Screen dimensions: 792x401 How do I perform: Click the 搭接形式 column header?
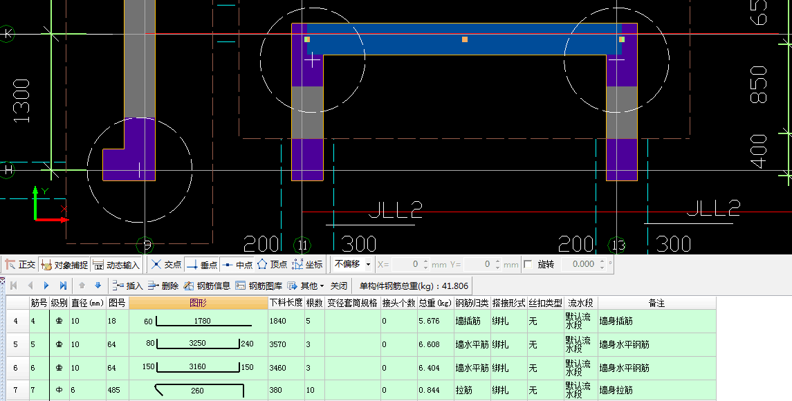(508, 303)
